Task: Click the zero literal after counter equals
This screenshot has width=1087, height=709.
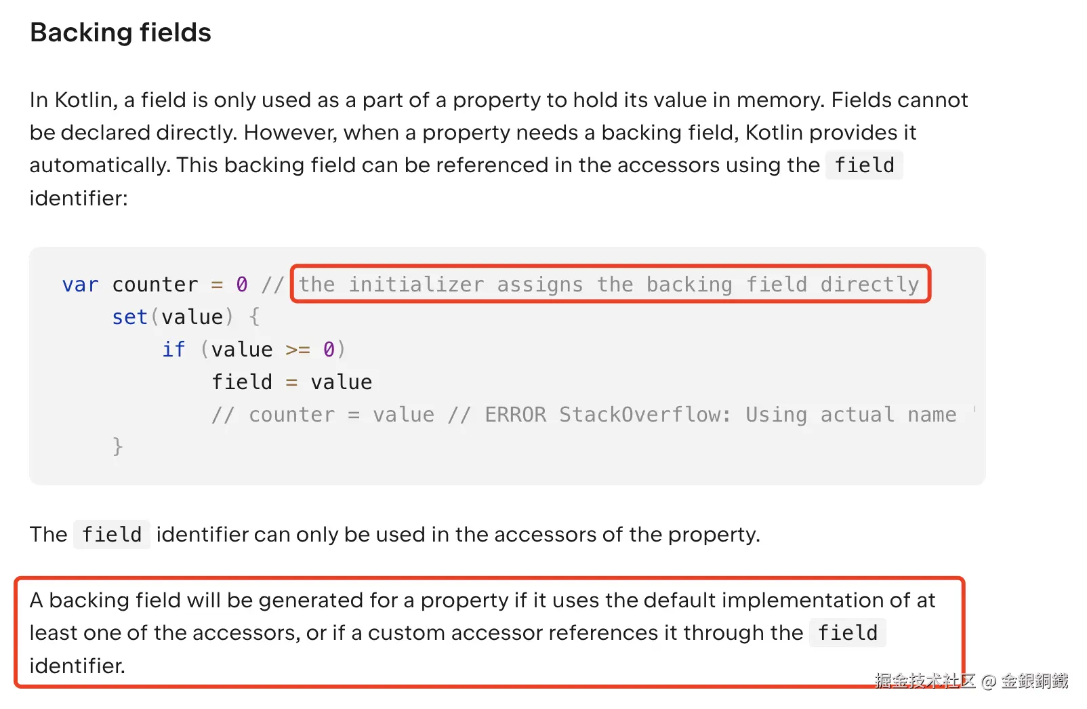Action: click(x=242, y=284)
